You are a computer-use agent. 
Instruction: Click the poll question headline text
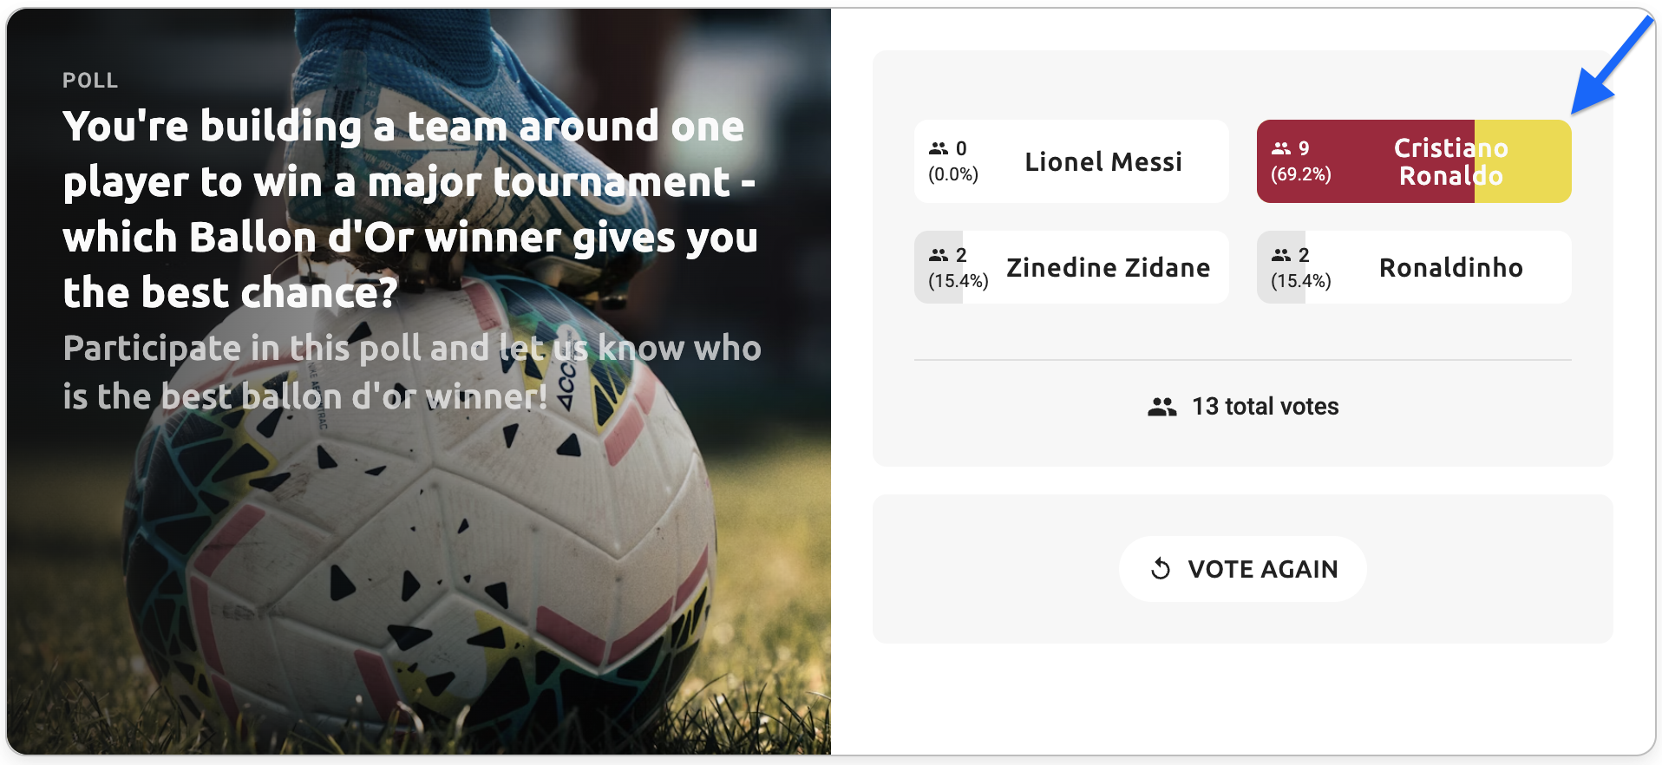[x=409, y=209]
